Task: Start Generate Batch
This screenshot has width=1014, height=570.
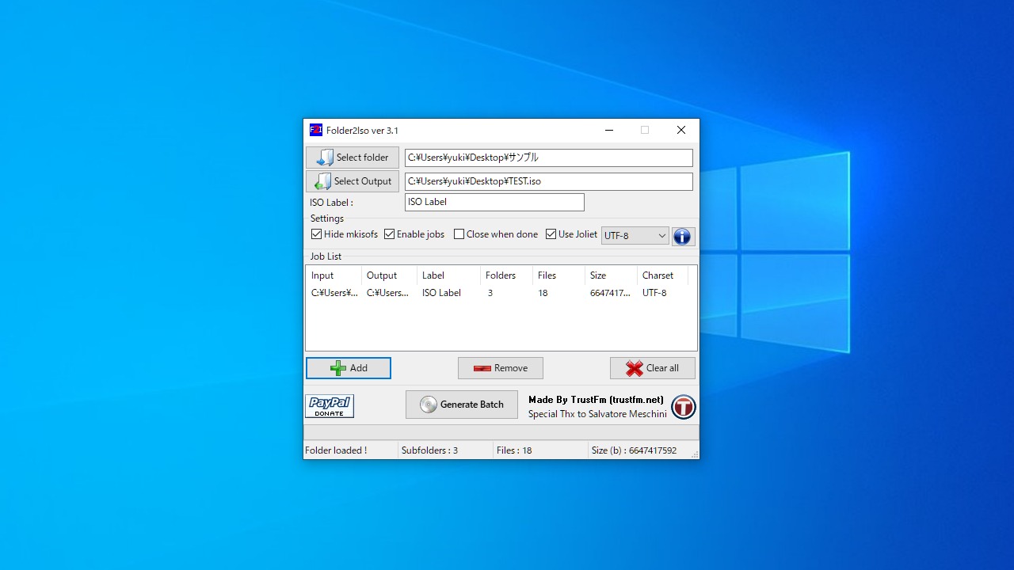Action: [x=462, y=405]
